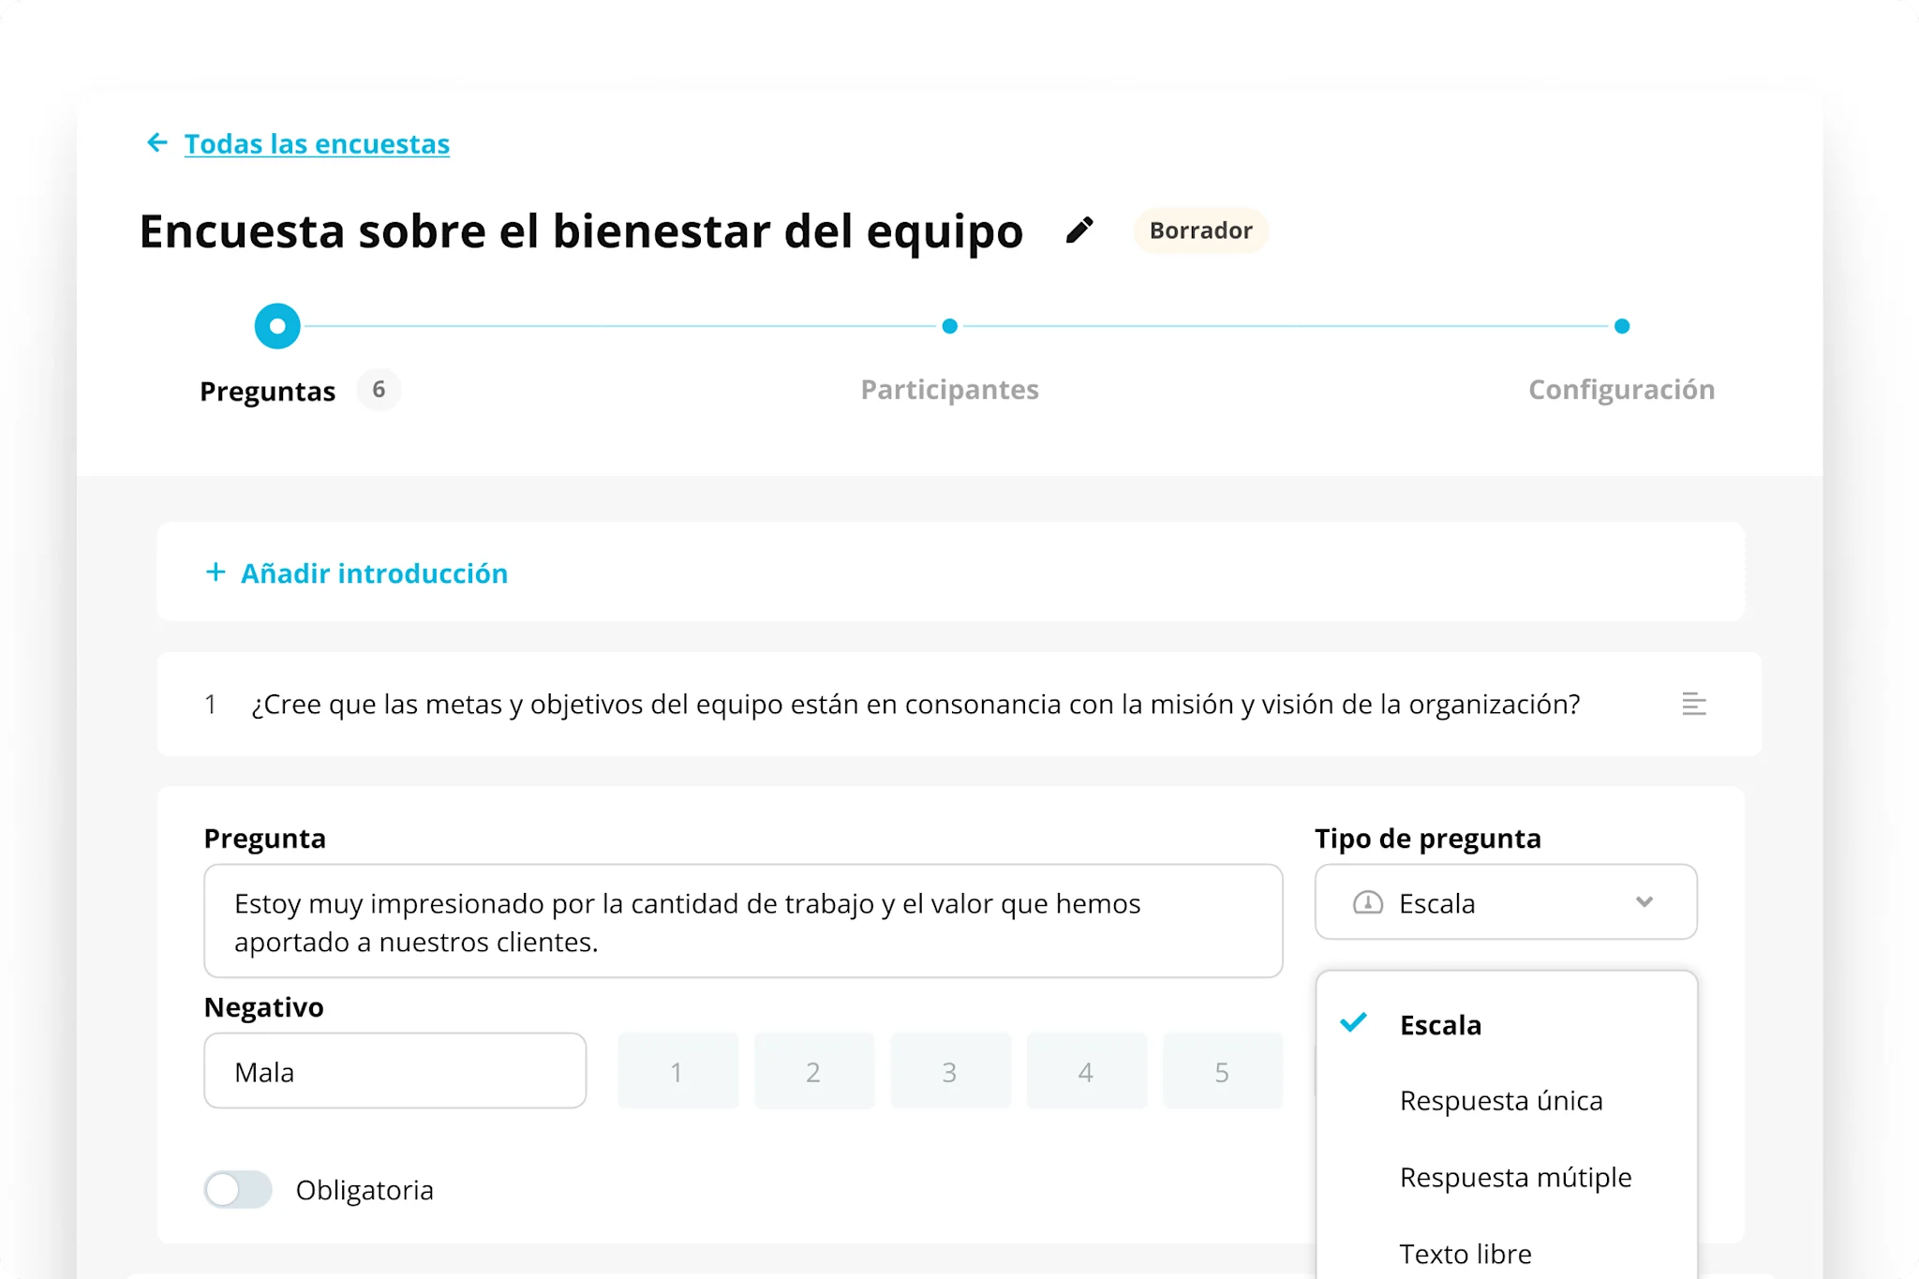This screenshot has width=1919, height=1279.
Task: Choose Respuesta mútiple question type
Action: tap(1514, 1177)
